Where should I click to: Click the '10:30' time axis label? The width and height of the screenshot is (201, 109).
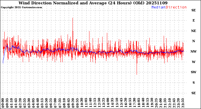[82, 103]
